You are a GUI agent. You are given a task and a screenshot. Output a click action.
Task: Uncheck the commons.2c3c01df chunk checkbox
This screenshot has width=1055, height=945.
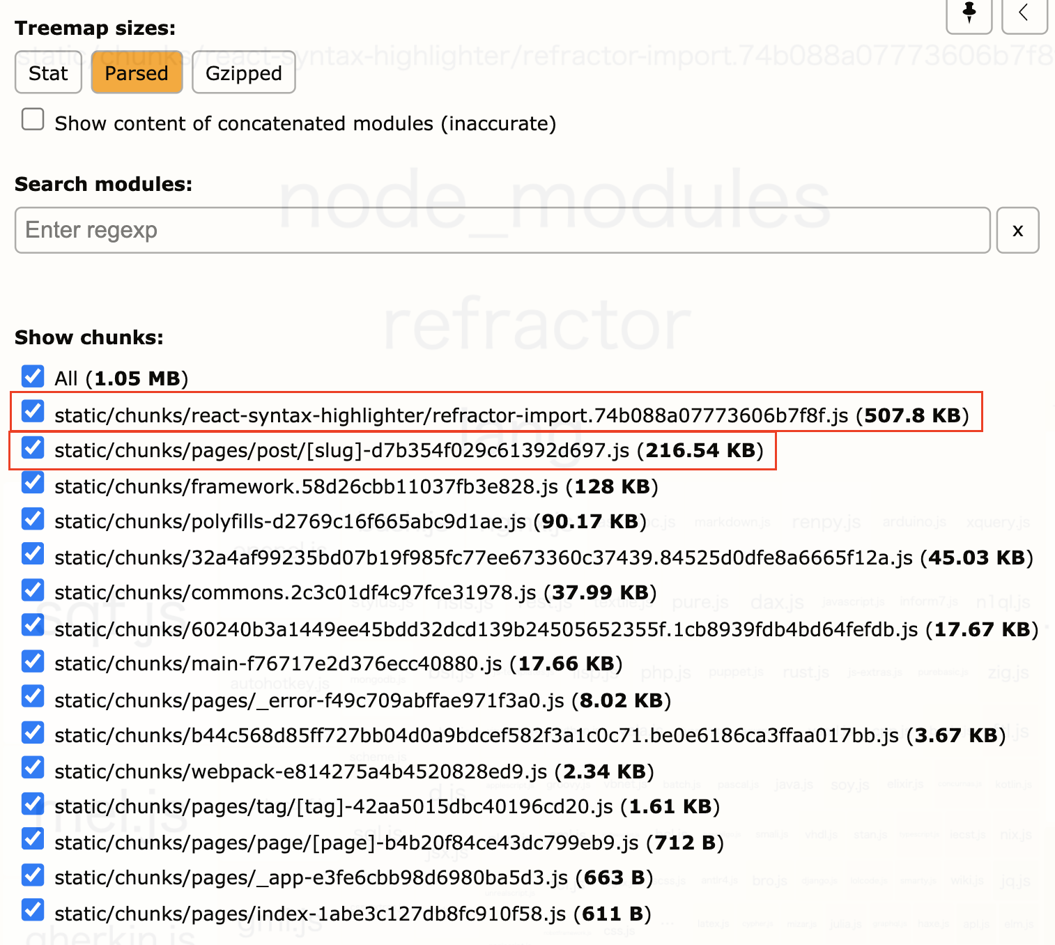point(33,590)
